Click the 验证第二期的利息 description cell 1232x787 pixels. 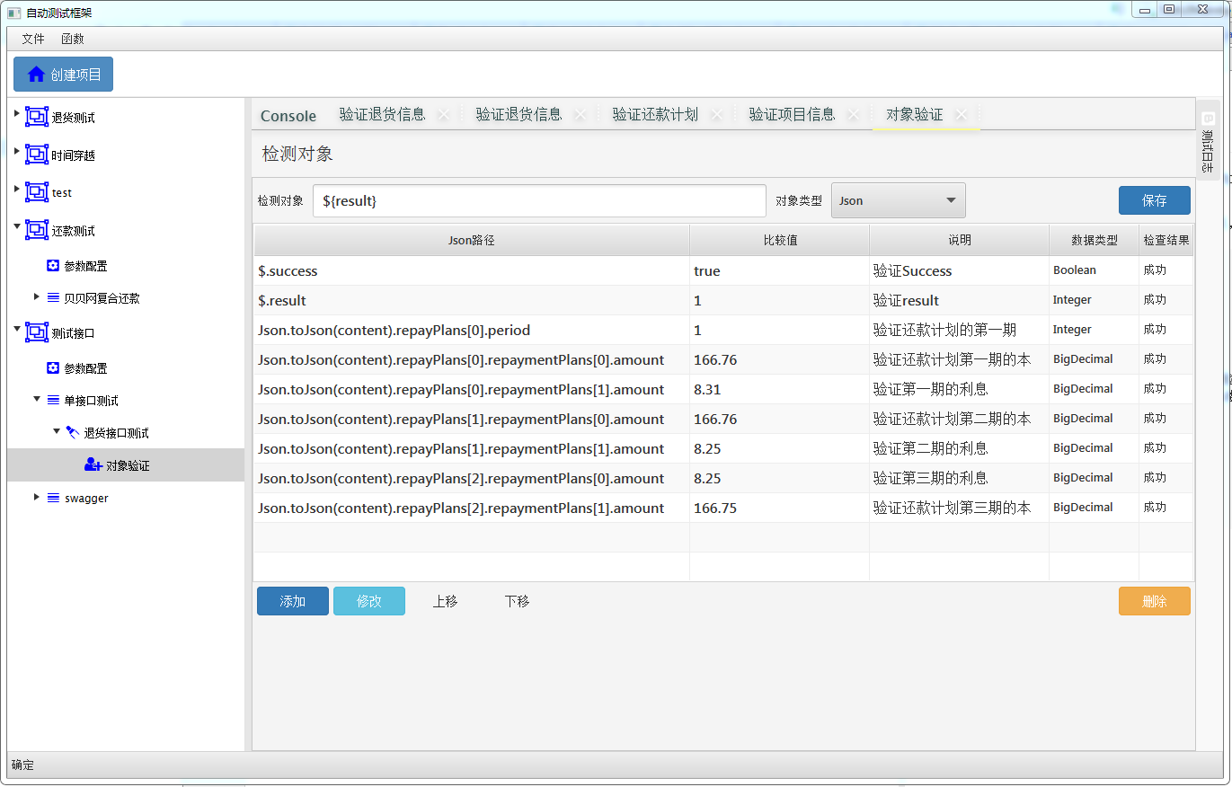959,448
